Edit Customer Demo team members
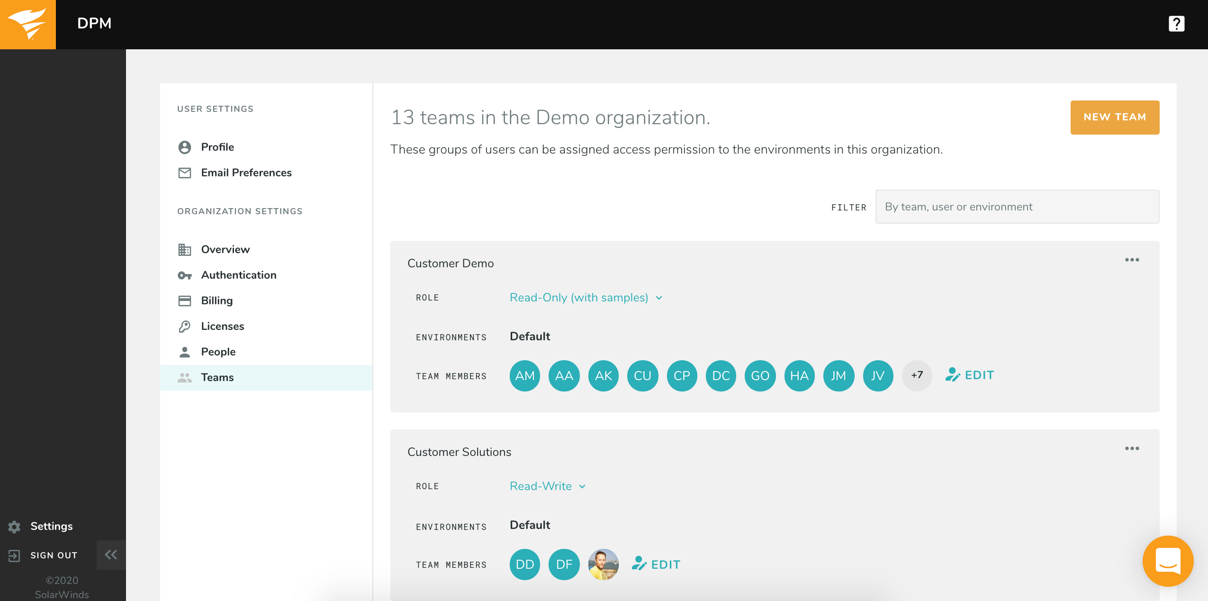1208x601 pixels. coord(970,375)
